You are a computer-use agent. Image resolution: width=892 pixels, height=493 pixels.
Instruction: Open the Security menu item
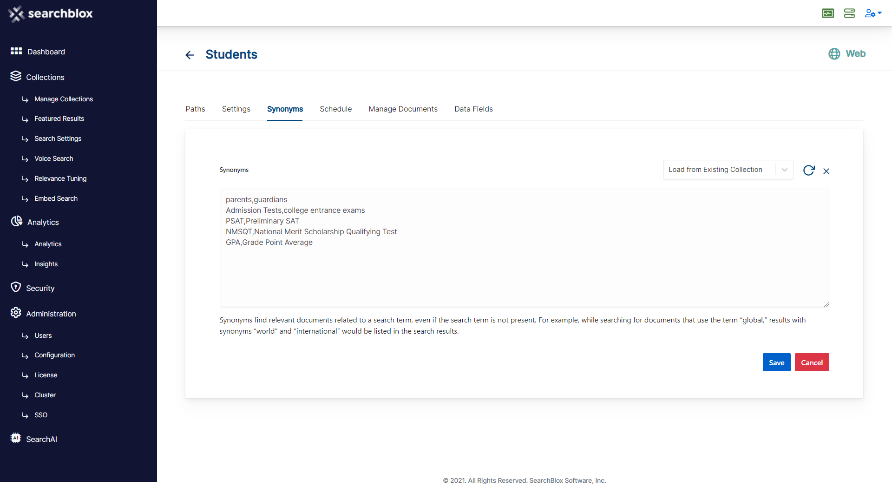coord(40,288)
